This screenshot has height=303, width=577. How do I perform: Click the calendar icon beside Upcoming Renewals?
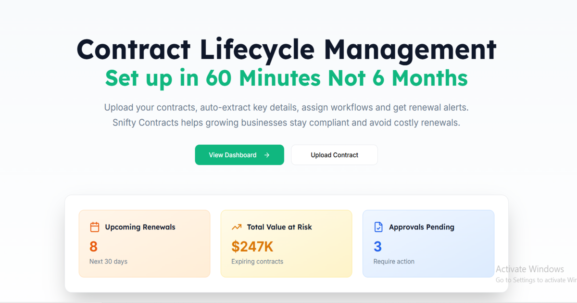95,227
